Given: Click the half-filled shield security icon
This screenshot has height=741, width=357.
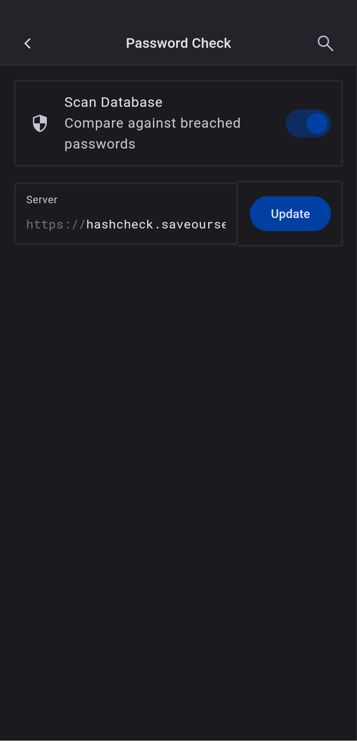Looking at the screenshot, I should click(40, 123).
